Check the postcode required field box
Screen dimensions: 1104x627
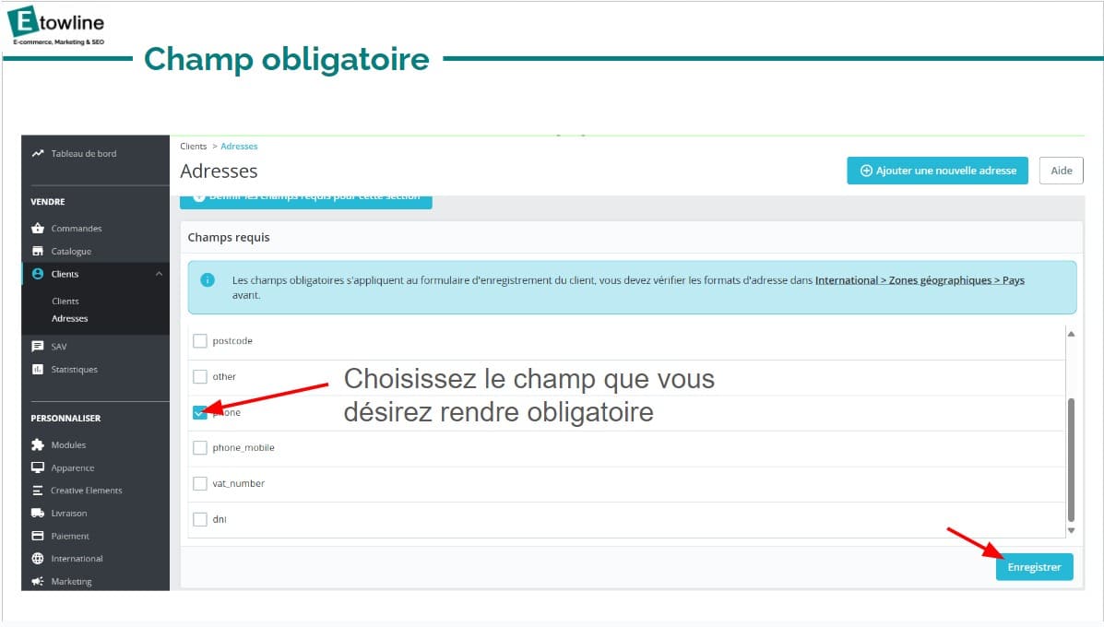(200, 340)
